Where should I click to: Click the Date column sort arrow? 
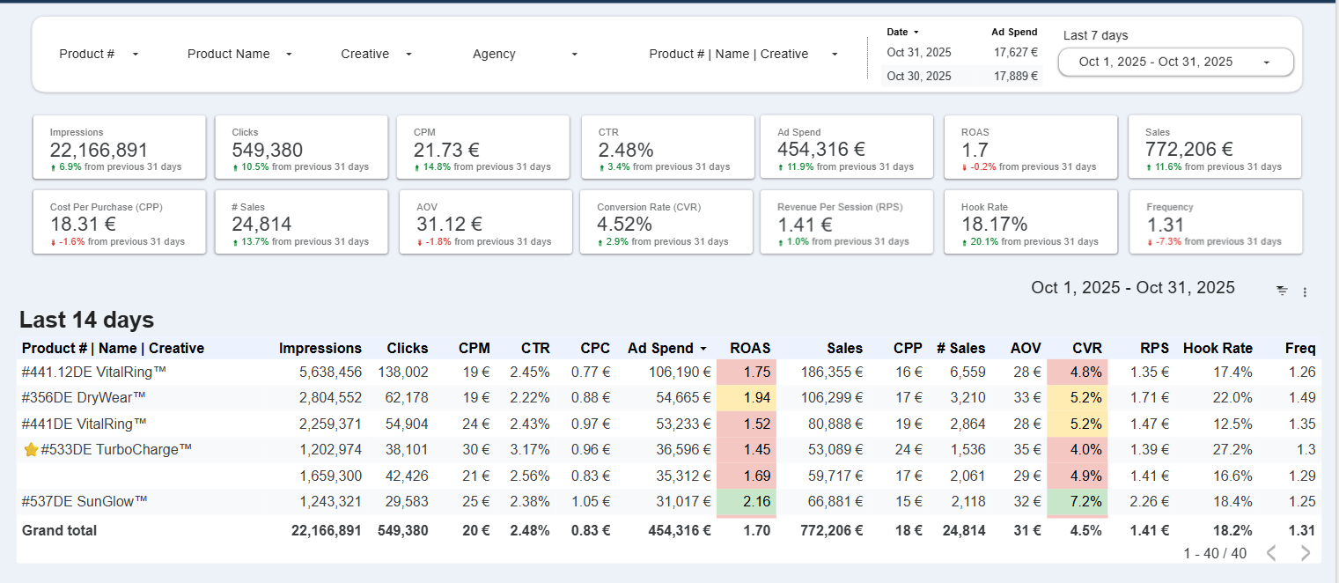tap(916, 32)
